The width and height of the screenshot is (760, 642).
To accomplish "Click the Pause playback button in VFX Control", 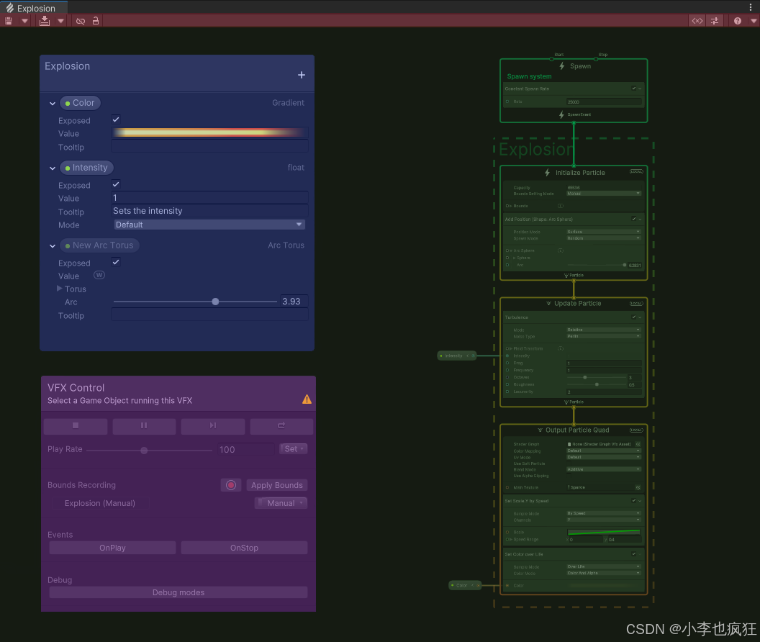I will click(144, 426).
